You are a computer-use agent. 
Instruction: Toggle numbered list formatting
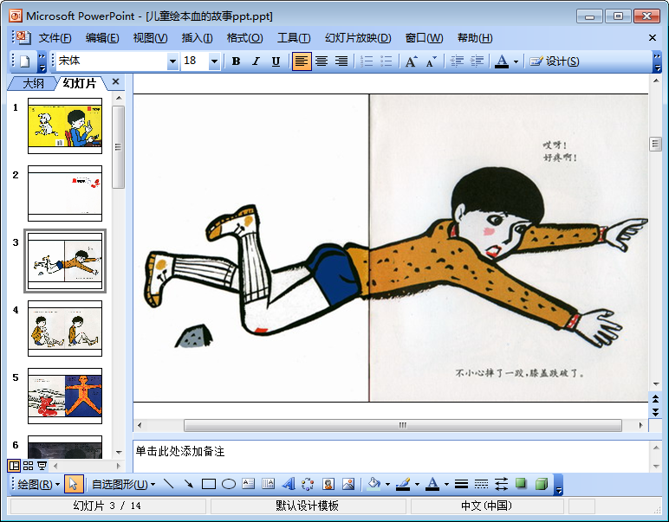(x=366, y=61)
